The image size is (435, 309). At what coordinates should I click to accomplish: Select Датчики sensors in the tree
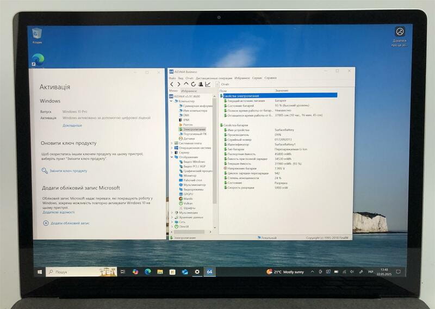pyautogui.click(x=189, y=139)
